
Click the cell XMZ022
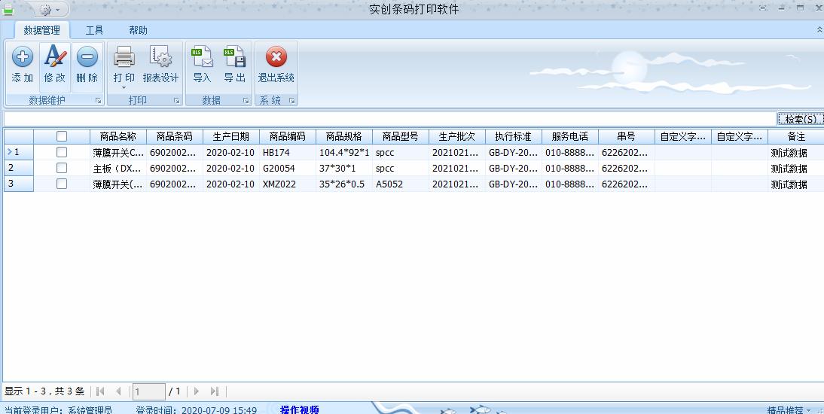pos(288,184)
